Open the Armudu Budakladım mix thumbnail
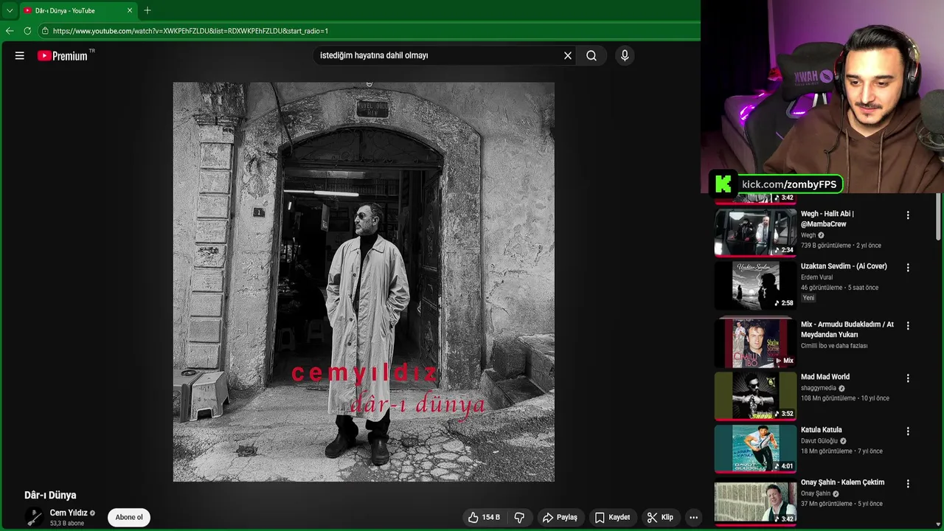Image resolution: width=944 pixels, height=531 pixels. tap(756, 342)
